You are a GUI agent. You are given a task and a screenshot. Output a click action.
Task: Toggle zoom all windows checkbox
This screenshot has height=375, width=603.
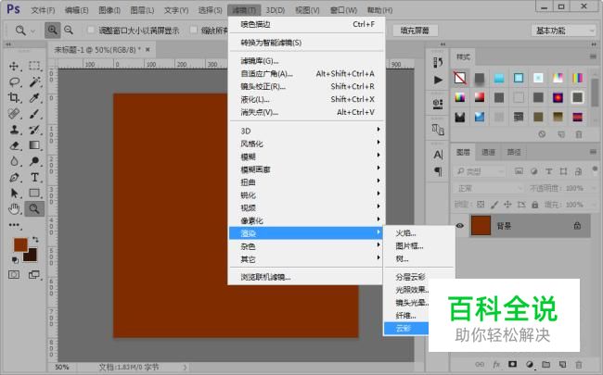pyautogui.click(x=194, y=30)
